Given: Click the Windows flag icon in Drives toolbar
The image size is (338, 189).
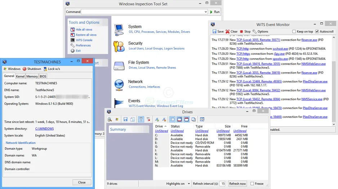Looking at the screenshot, I should point(117,119).
